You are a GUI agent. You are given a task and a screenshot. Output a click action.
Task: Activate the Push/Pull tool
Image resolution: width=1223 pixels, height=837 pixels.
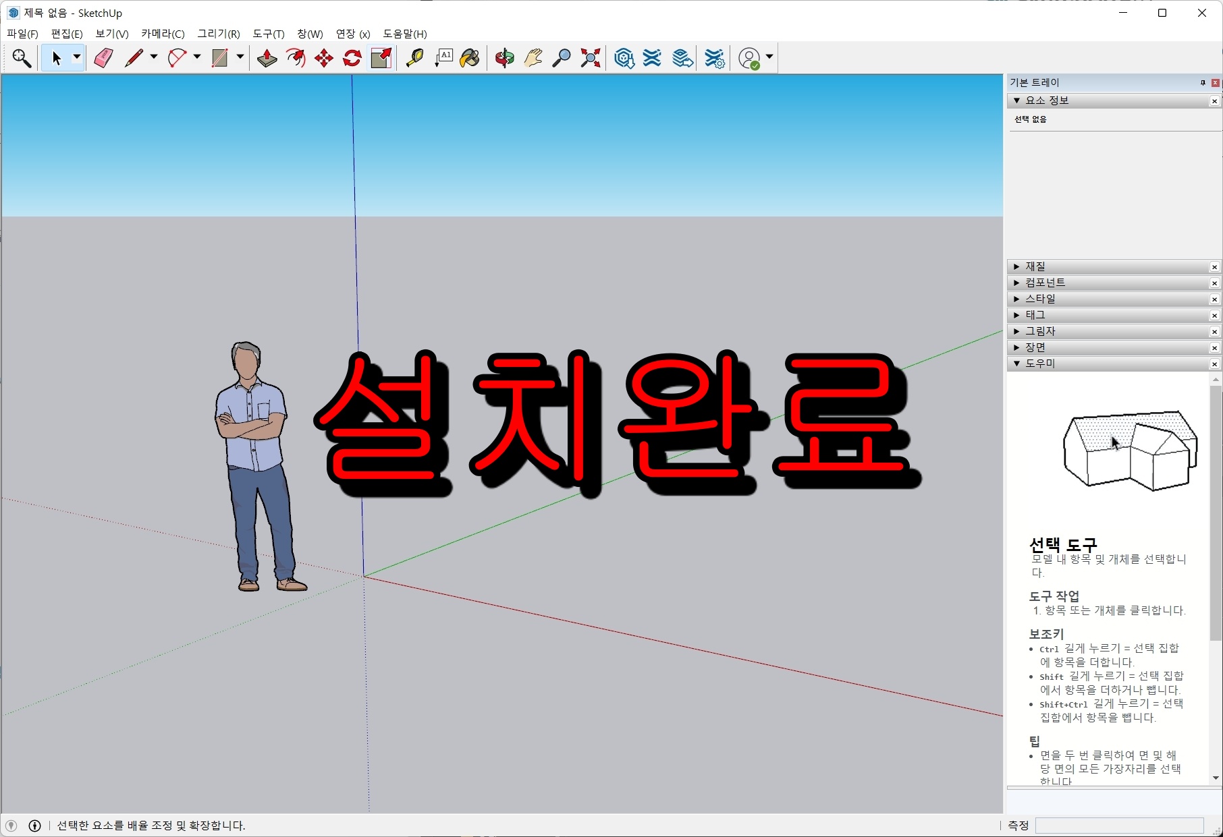267,59
